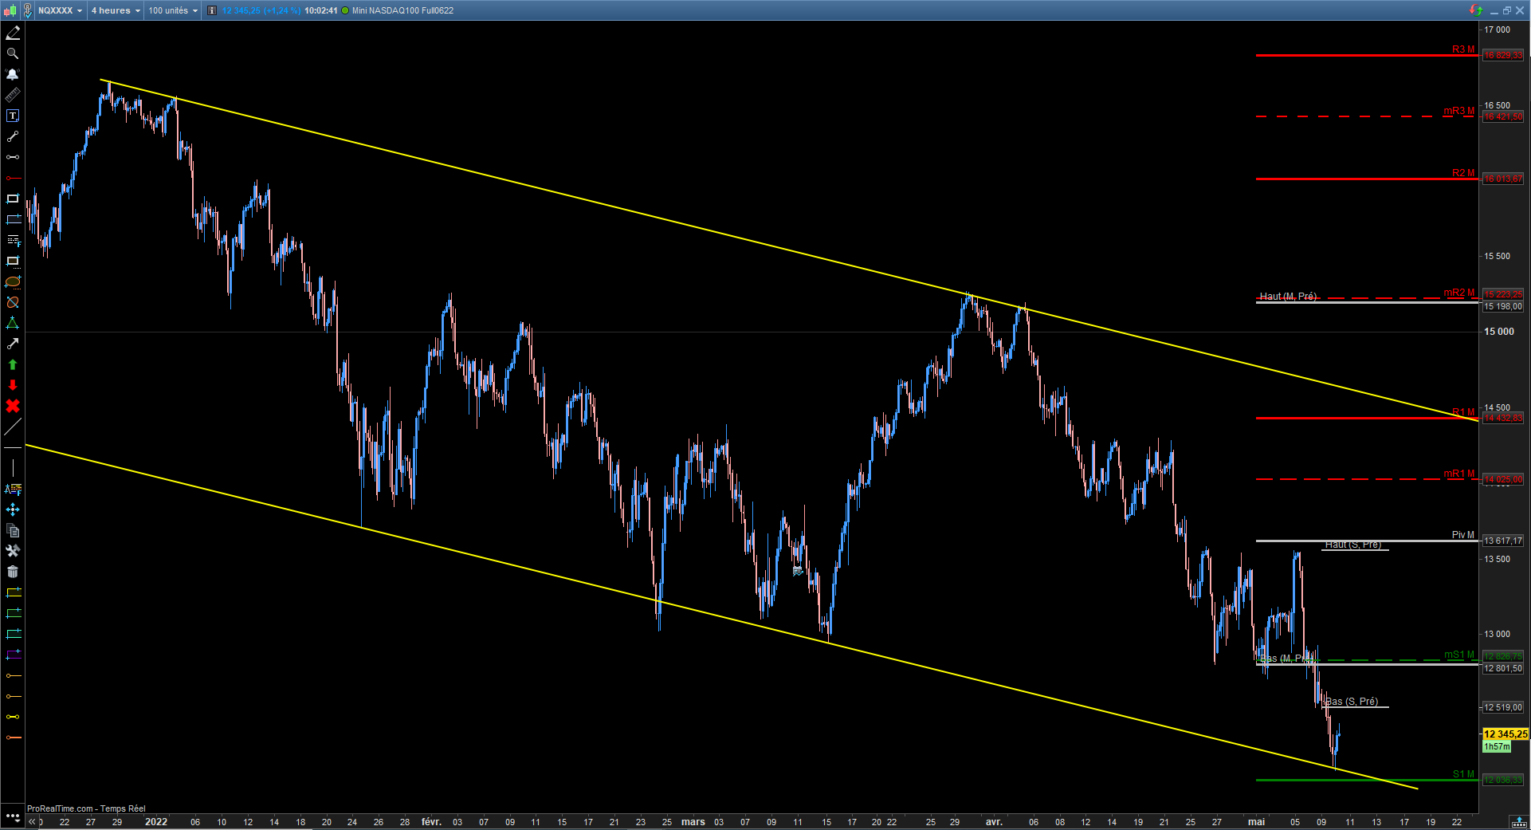Select the pencil drawing tool
The image size is (1531, 830).
(x=13, y=33)
